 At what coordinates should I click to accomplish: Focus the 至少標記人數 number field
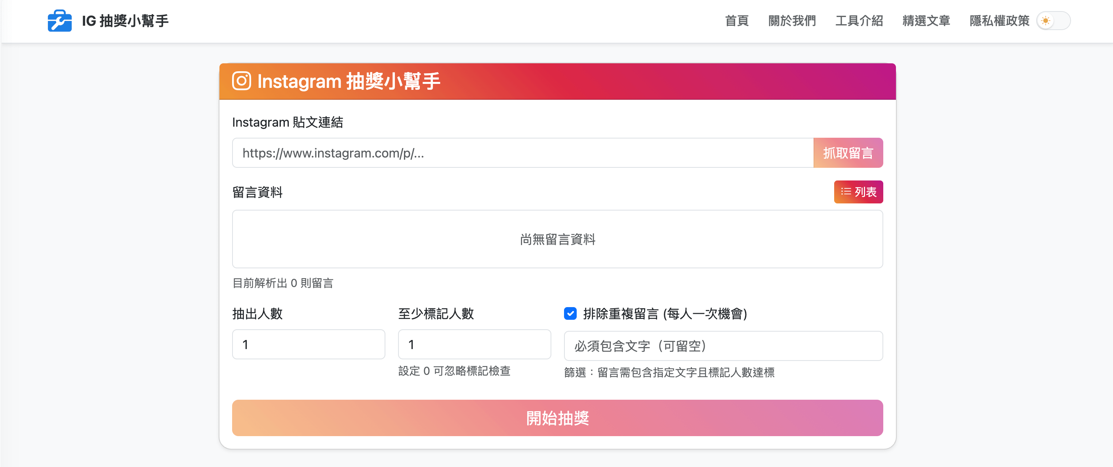point(475,344)
